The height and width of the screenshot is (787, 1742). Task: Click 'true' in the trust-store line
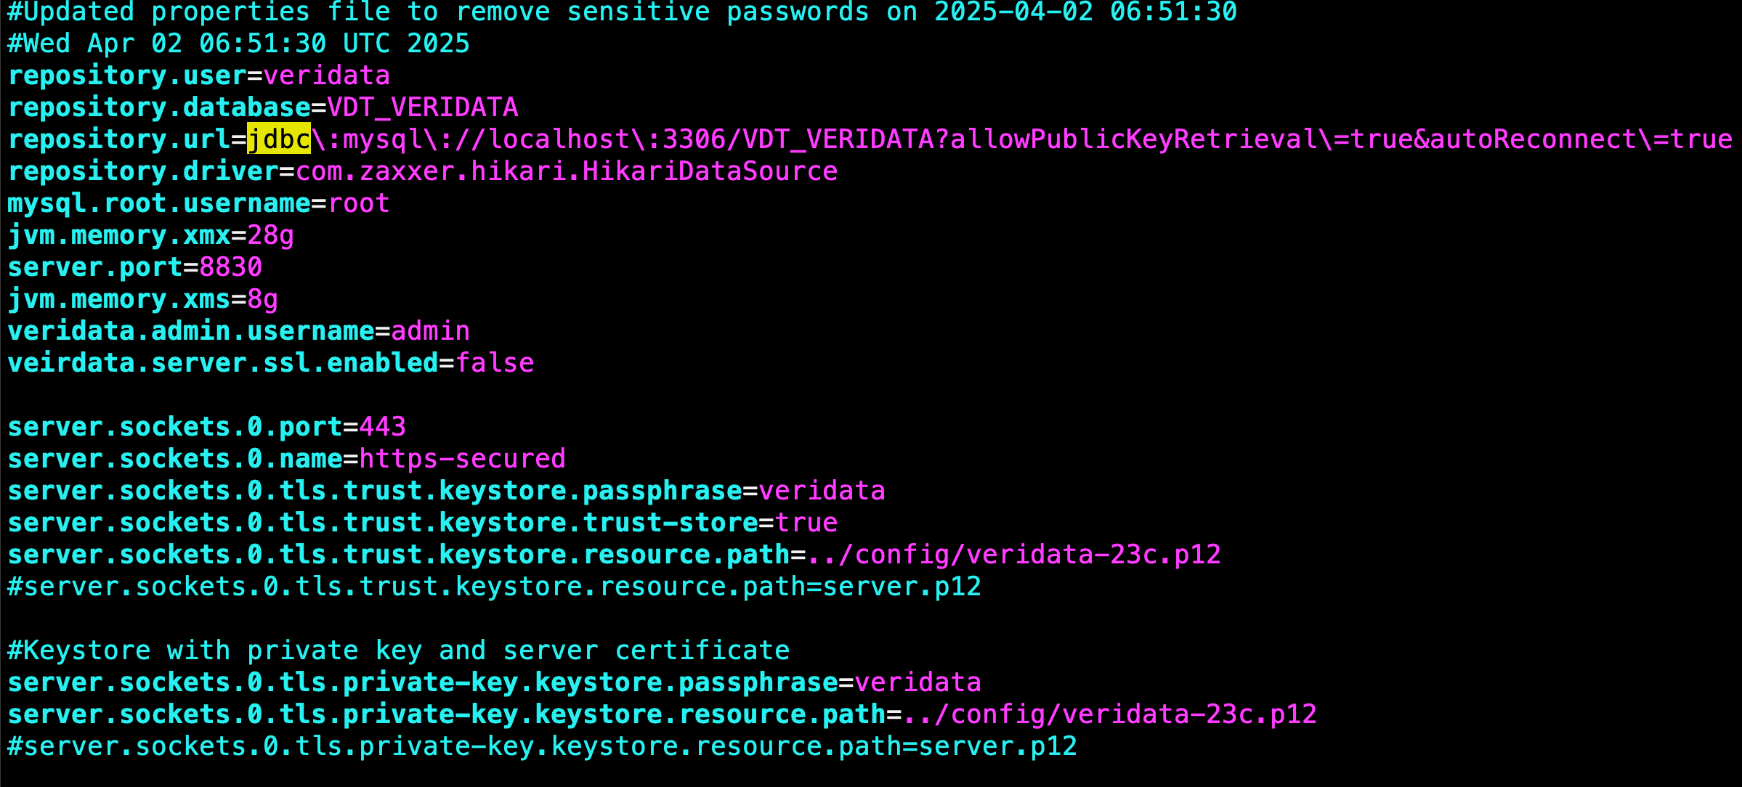[x=806, y=523]
